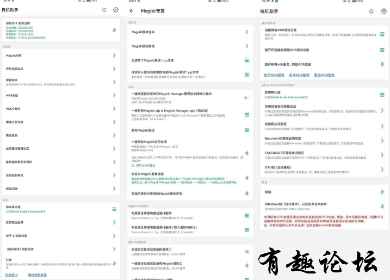Open the FASTBOOT引导模式功能区 chevron
The width and height of the screenshot is (390, 280).
(382, 155)
